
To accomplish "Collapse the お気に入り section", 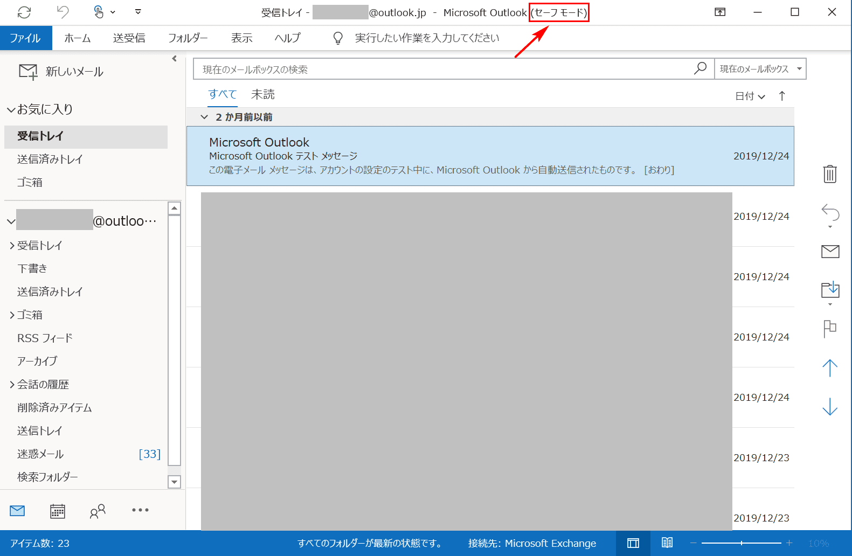I will pos(11,109).
